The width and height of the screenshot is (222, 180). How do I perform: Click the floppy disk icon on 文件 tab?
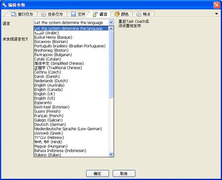pyautogui.click(x=73, y=14)
